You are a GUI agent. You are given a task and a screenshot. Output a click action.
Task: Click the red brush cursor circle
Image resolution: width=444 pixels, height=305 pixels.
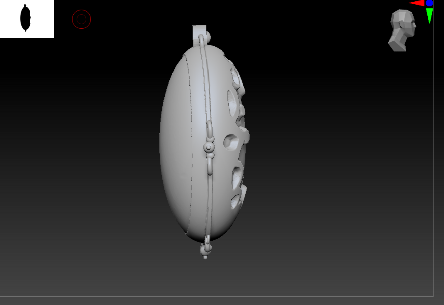(x=81, y=19)
